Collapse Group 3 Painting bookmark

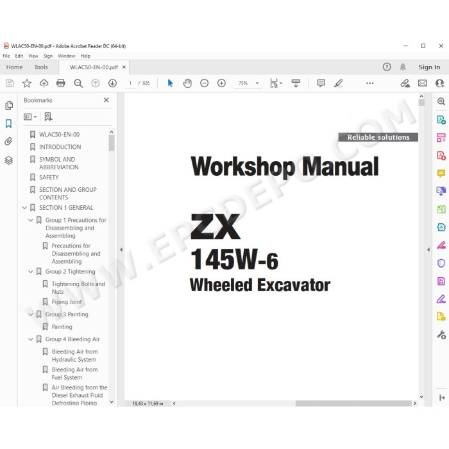[x=31, y=314]
